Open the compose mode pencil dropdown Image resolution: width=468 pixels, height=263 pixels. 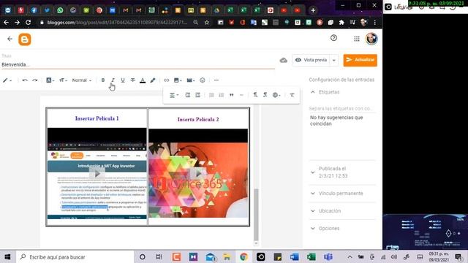click(7, 80)
